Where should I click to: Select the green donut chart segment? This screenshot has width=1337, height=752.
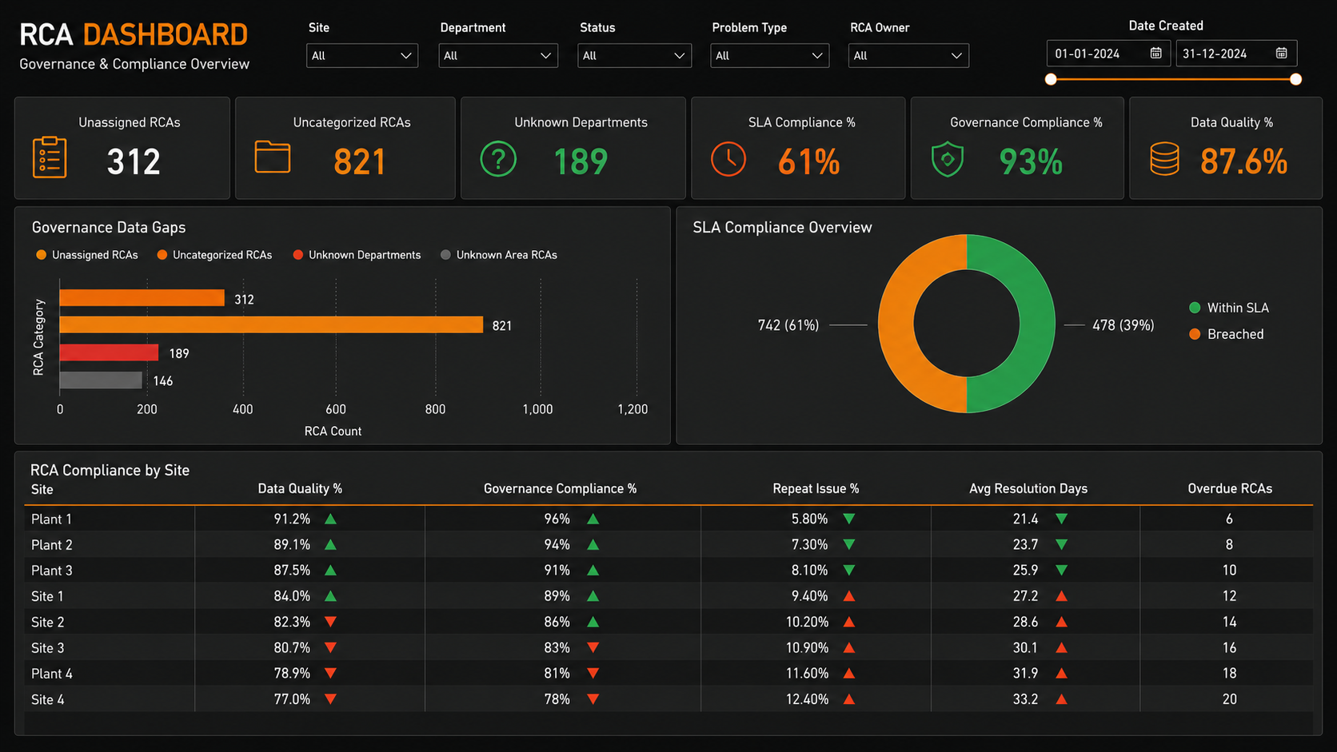[1036, 324]
